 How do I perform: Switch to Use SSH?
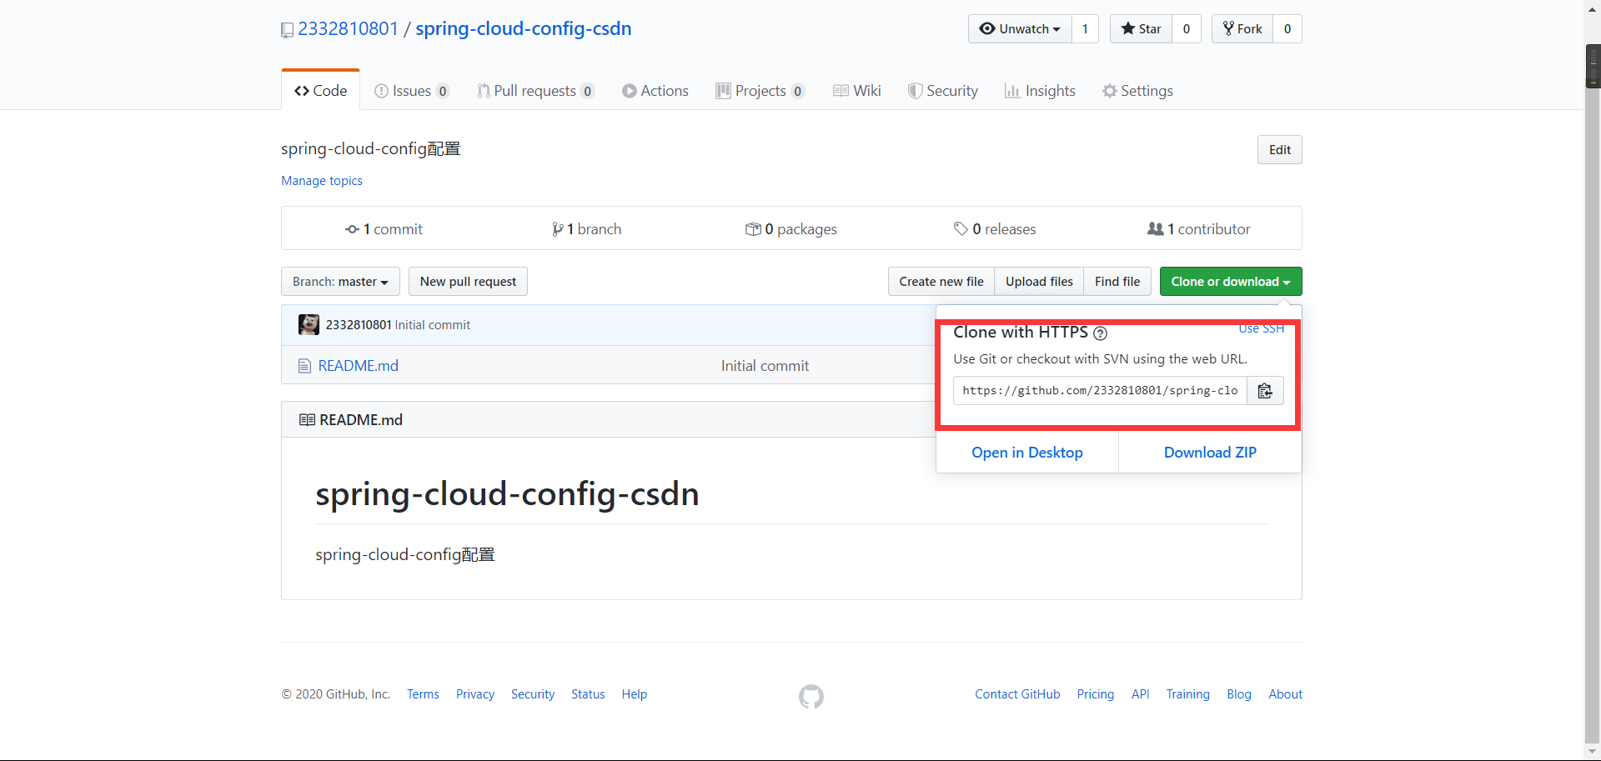(1262, 329)
